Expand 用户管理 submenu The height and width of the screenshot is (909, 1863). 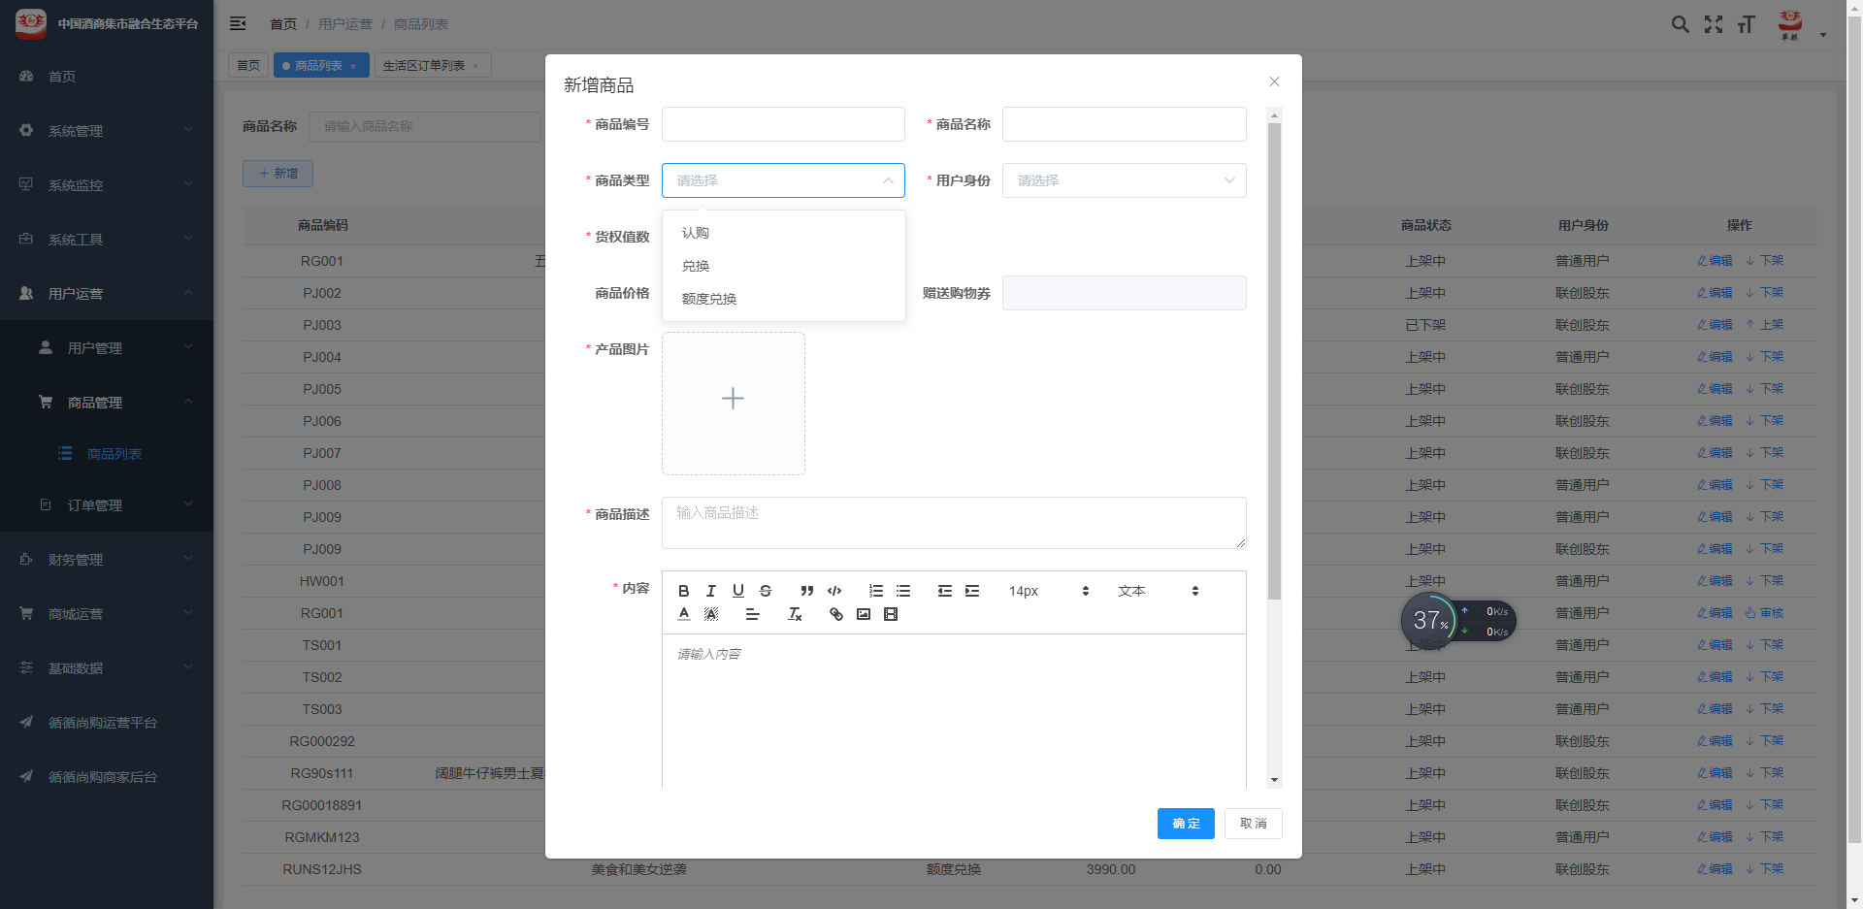107,348
